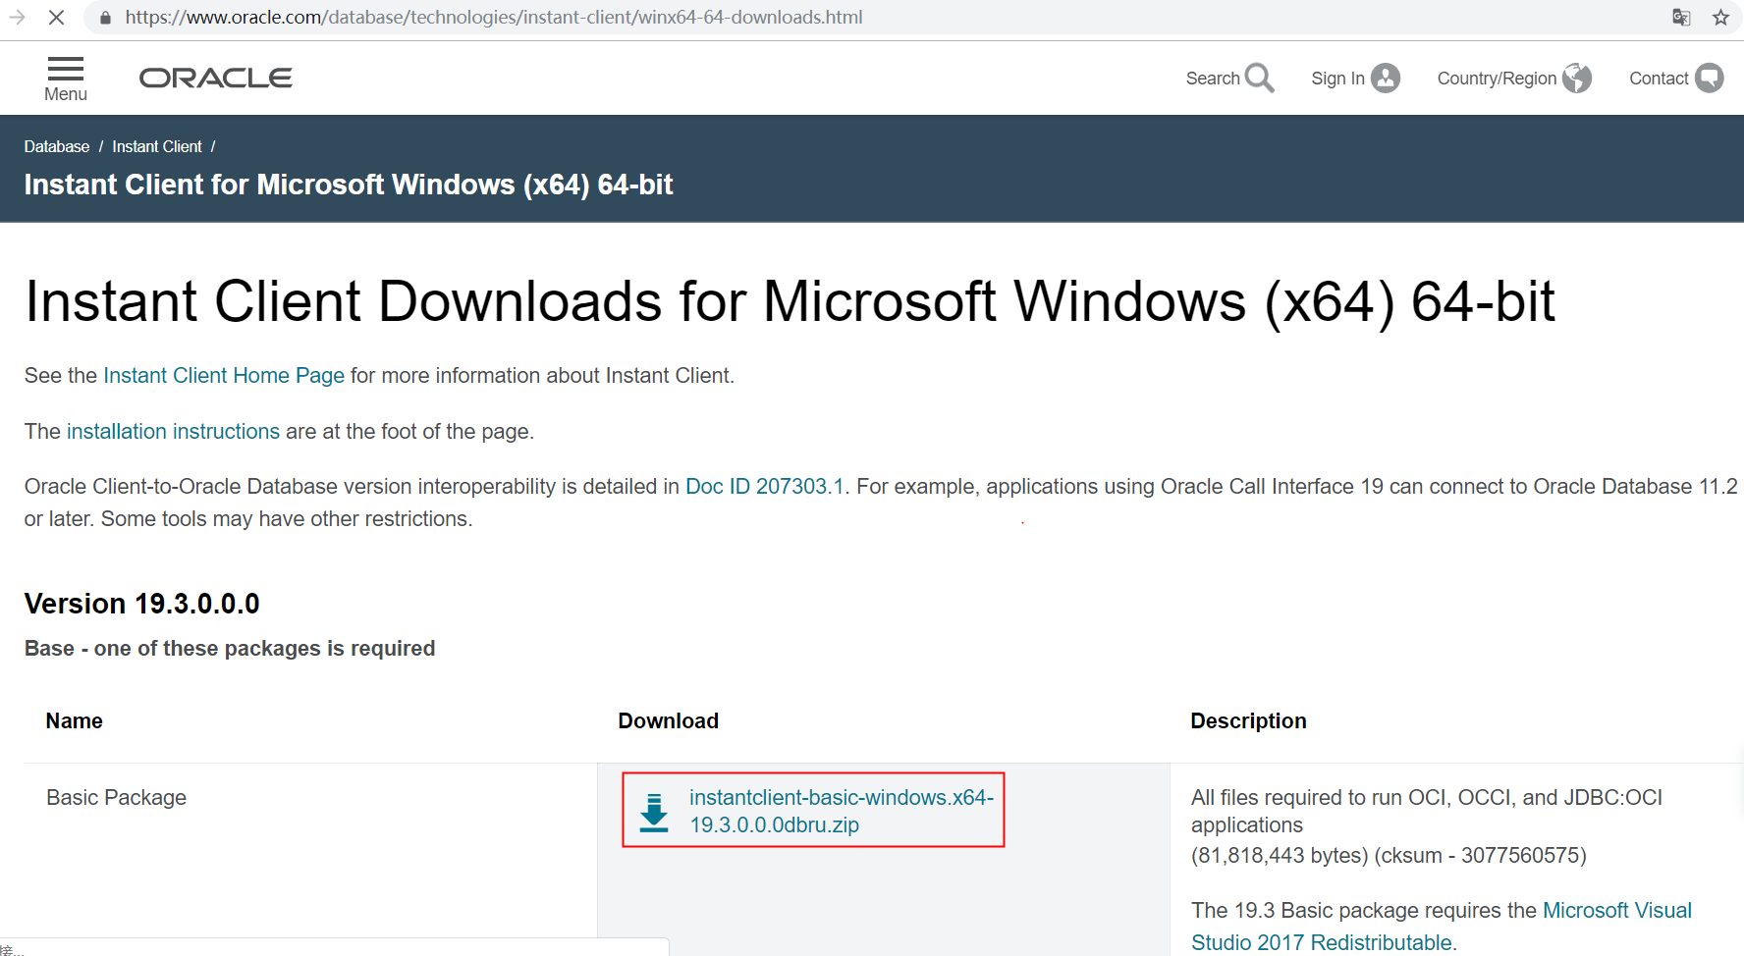Click the translate page icon
This screenshot has width=1744, height=956.
[x=1681, y=18]
